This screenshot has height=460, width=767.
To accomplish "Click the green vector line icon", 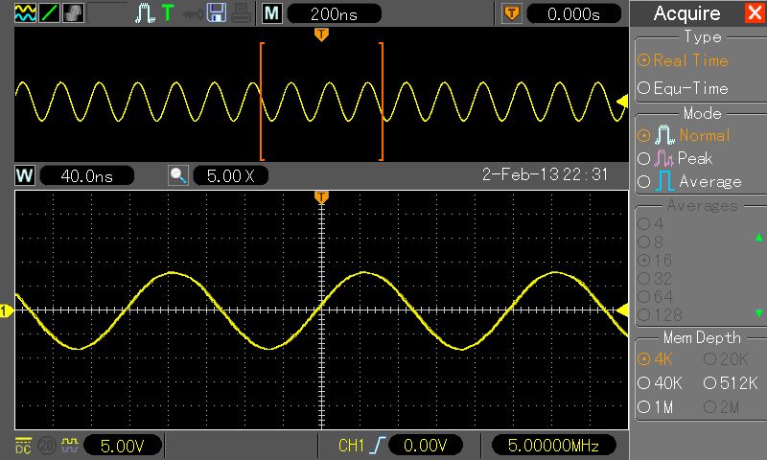I will 50,13.
